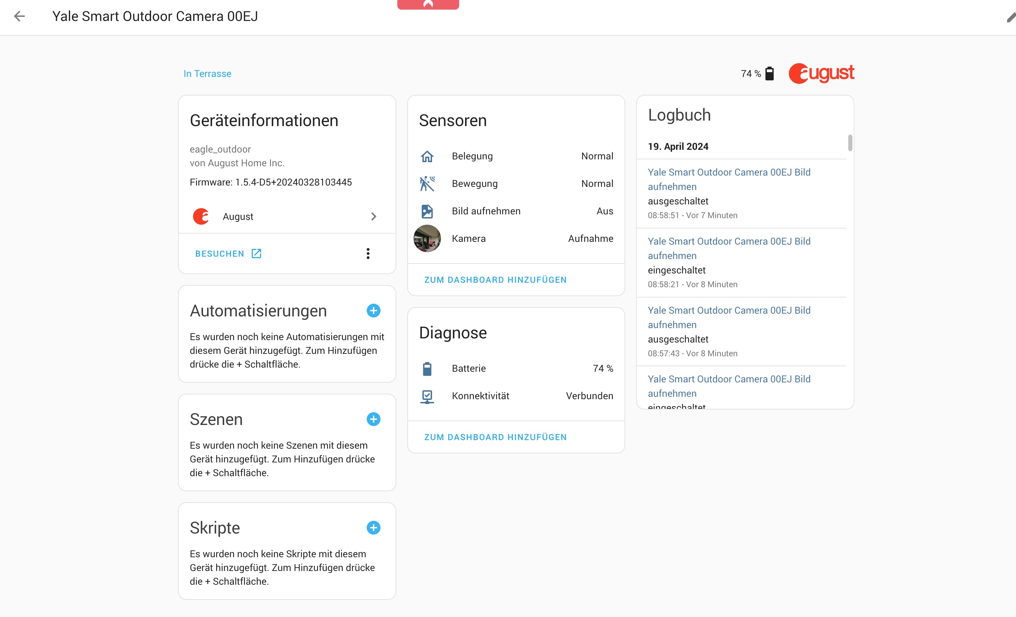Screen dimensions: 1016x617
Task: Add sensors to dashboard with ZUM DASHBOARD HINZUFÜGEN
Action: 495,280
